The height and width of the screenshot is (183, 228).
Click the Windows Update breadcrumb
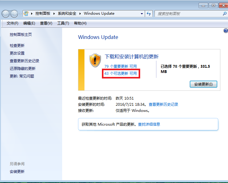pos(99,13)
